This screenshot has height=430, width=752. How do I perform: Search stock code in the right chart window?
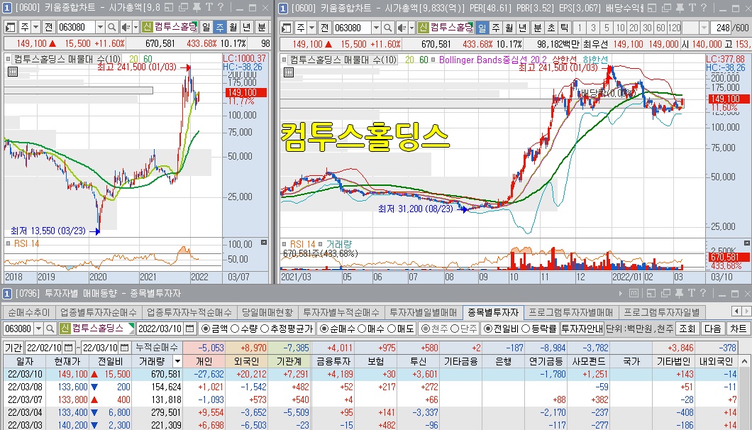coord(388,28)
